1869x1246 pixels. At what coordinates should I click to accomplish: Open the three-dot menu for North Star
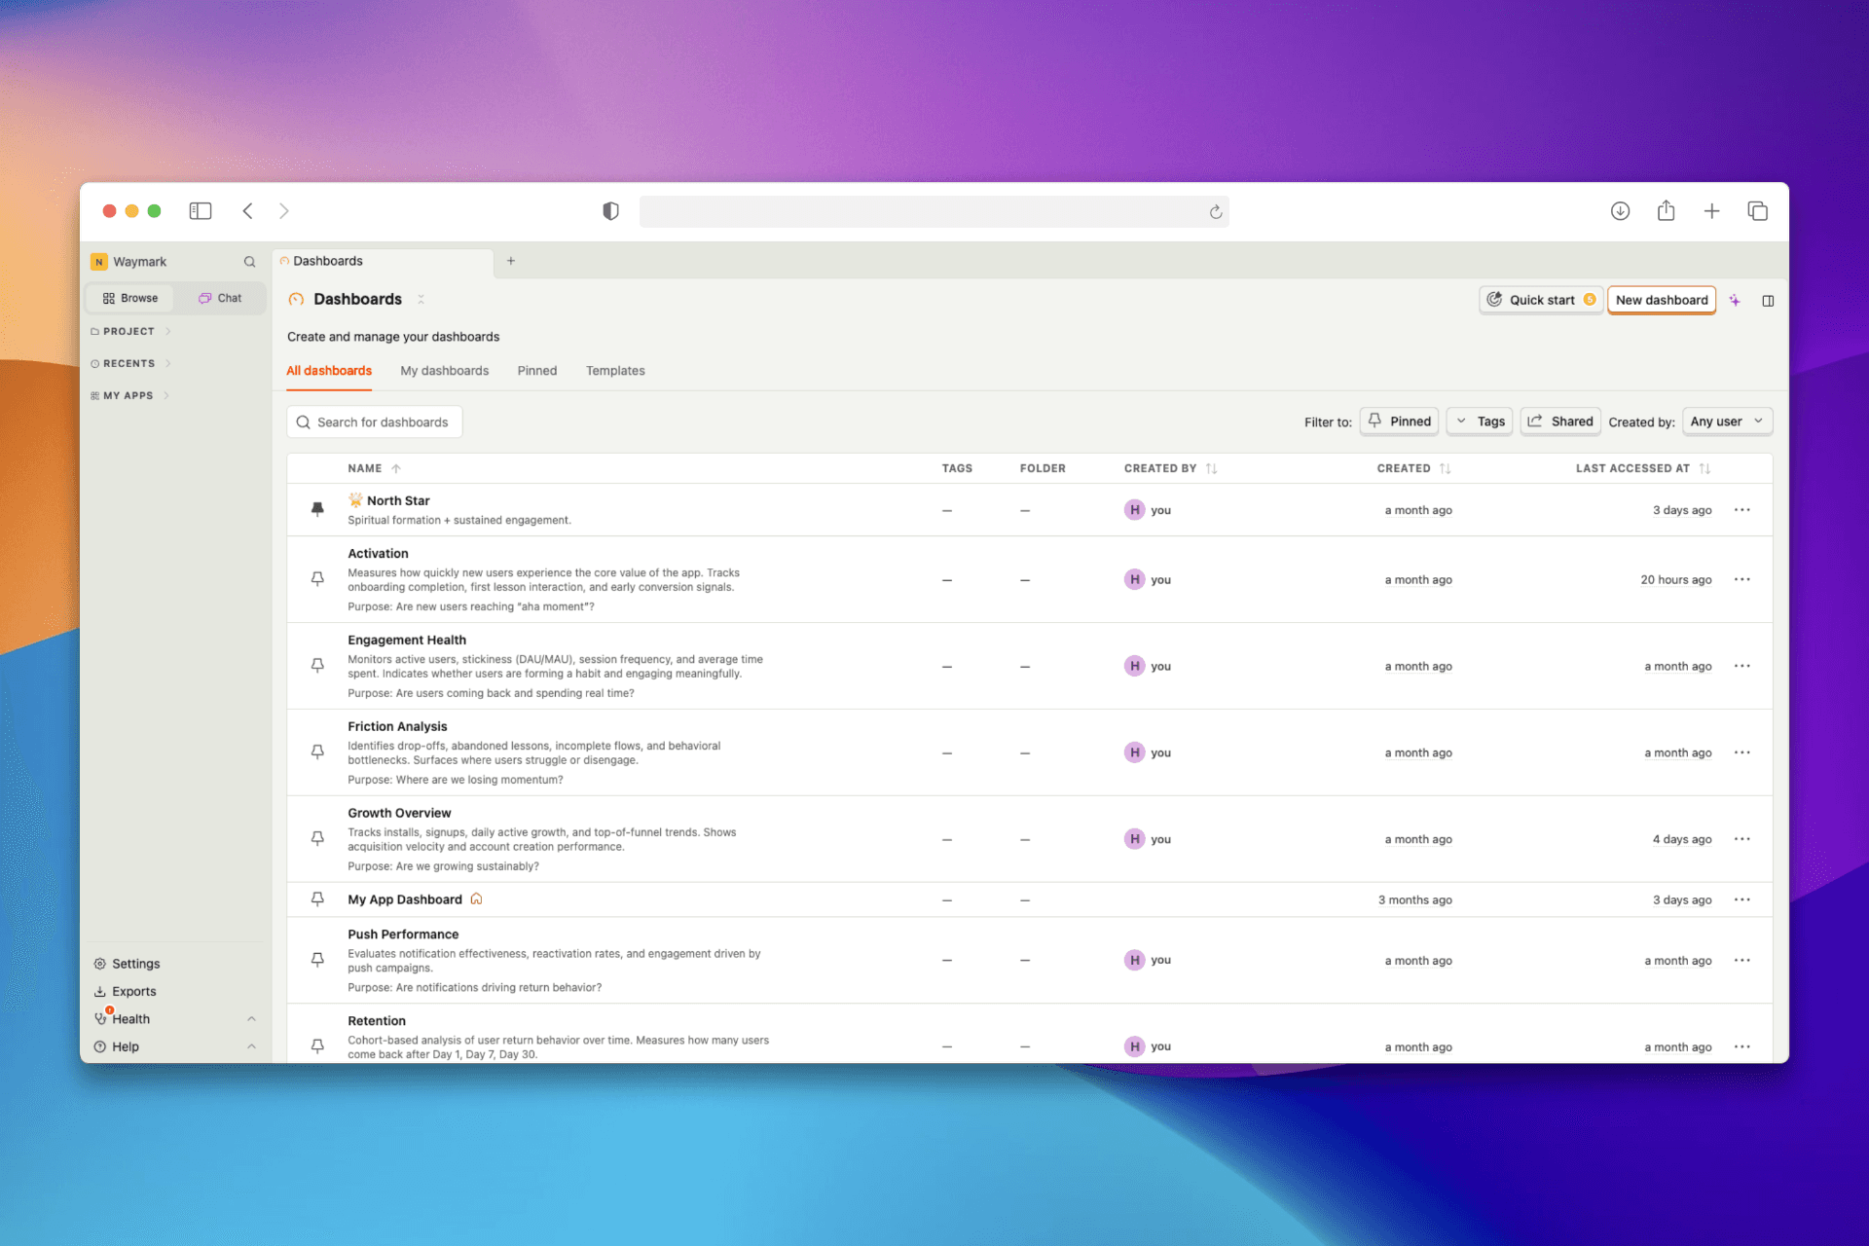(x=1741, y=510)
